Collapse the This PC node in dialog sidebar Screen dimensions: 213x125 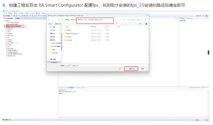coord(49,59)
